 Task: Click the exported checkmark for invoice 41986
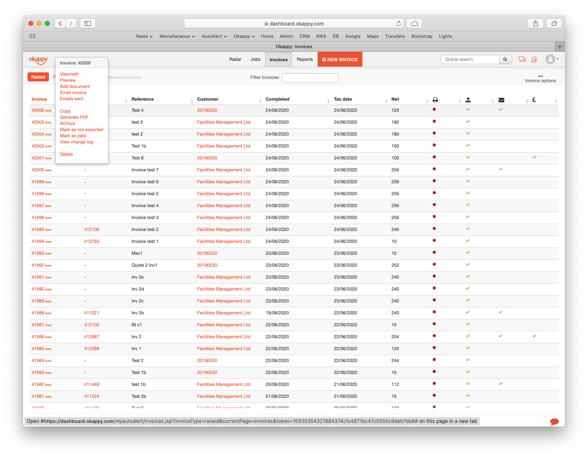(x=468, y=336)
